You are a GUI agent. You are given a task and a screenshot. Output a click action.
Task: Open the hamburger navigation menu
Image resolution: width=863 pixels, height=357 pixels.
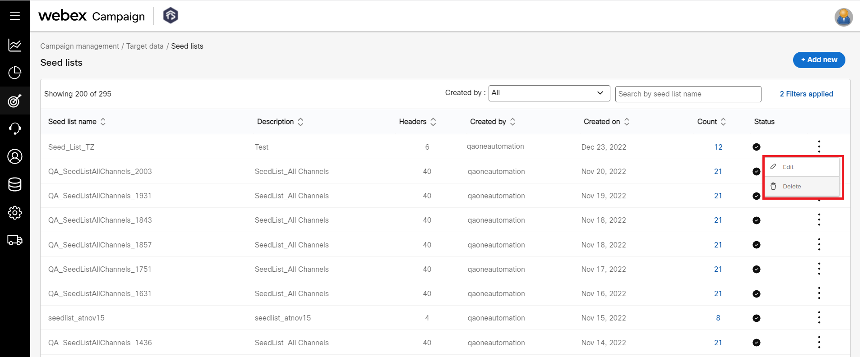click(x=15, y=16)
